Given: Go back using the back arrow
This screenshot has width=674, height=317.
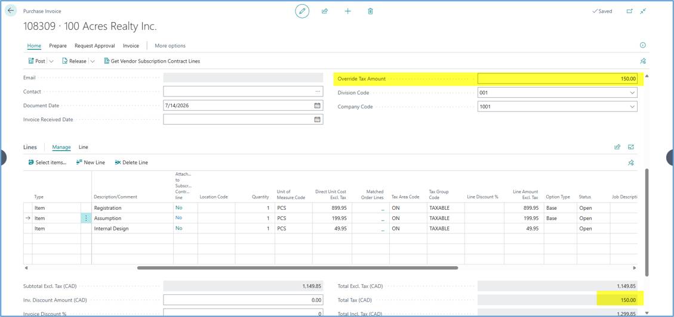Looking at the screenshot, I should point(11,11).
